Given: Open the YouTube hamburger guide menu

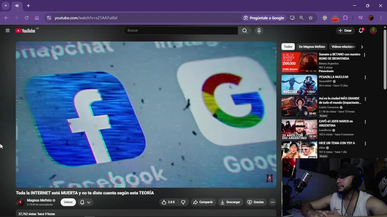Looking at the screenshot, I should point(8,30).
